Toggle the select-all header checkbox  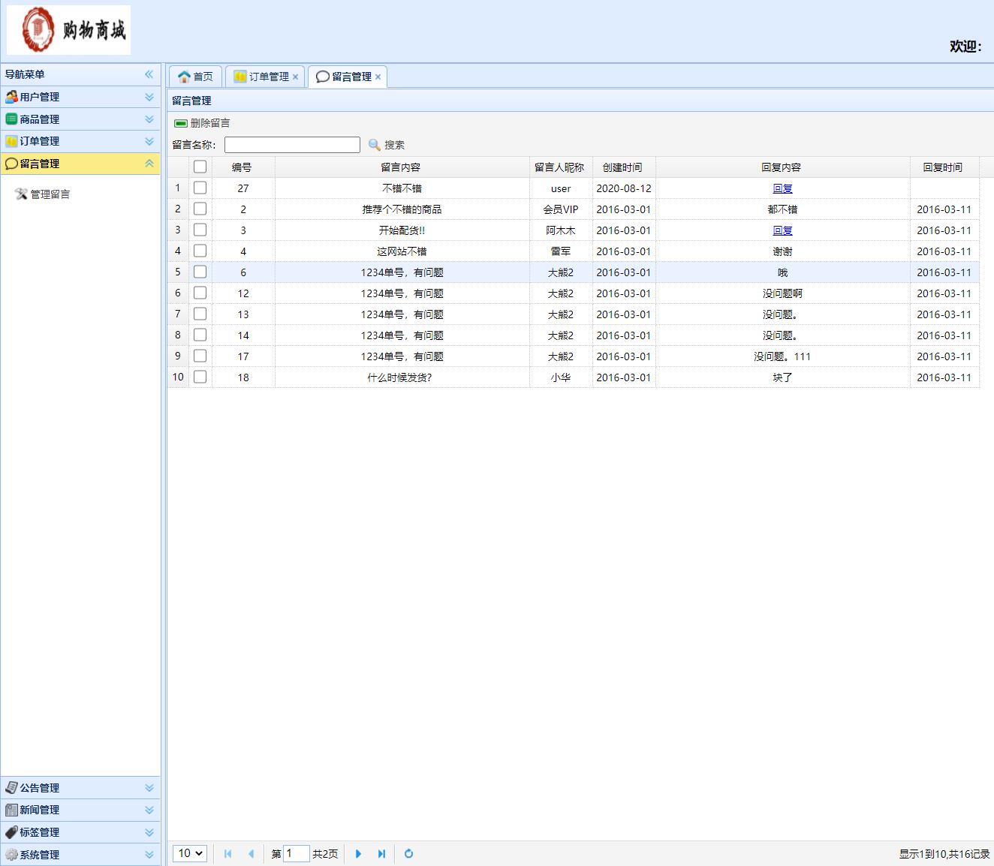click(200, 167)
